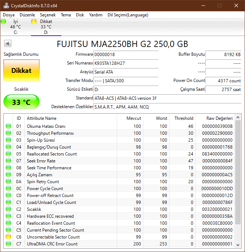Screen dimensions: 245x252
Task: Click the CrystalDiskInfo title bar app icon
Action: tap(6, 5)
